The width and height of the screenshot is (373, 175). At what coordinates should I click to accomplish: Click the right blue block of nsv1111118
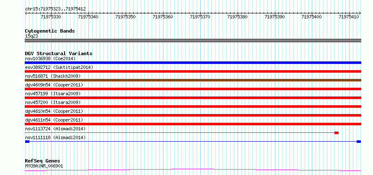pyautogui.click(x=359, y=142)
